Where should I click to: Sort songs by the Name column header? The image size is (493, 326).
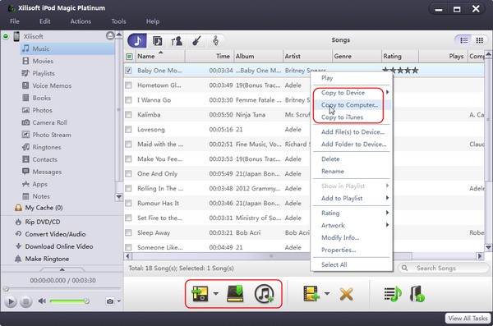click(159, 57)
